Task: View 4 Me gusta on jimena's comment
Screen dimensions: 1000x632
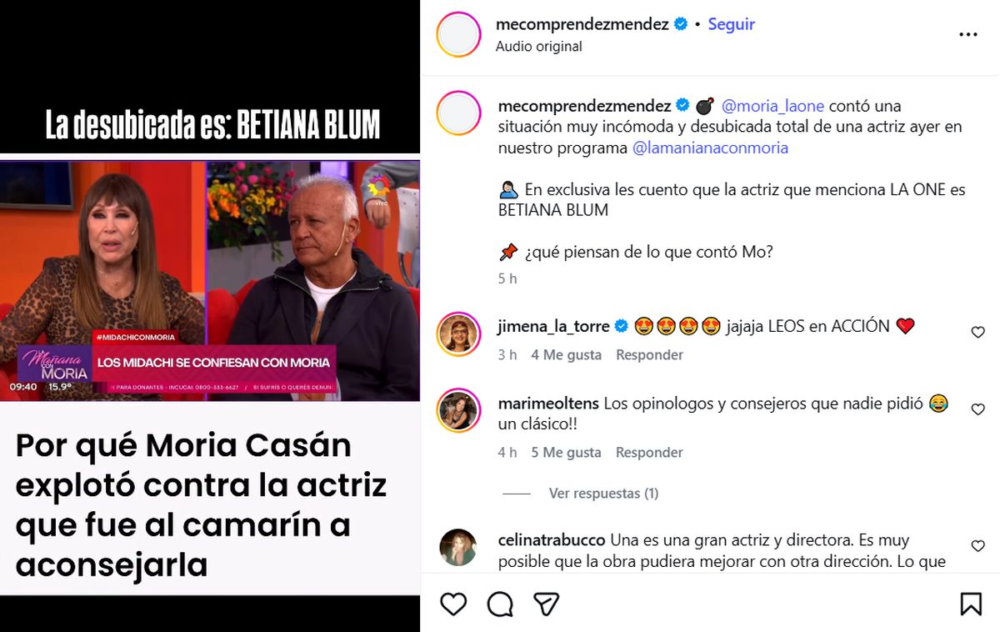Action: click(566, 354)
